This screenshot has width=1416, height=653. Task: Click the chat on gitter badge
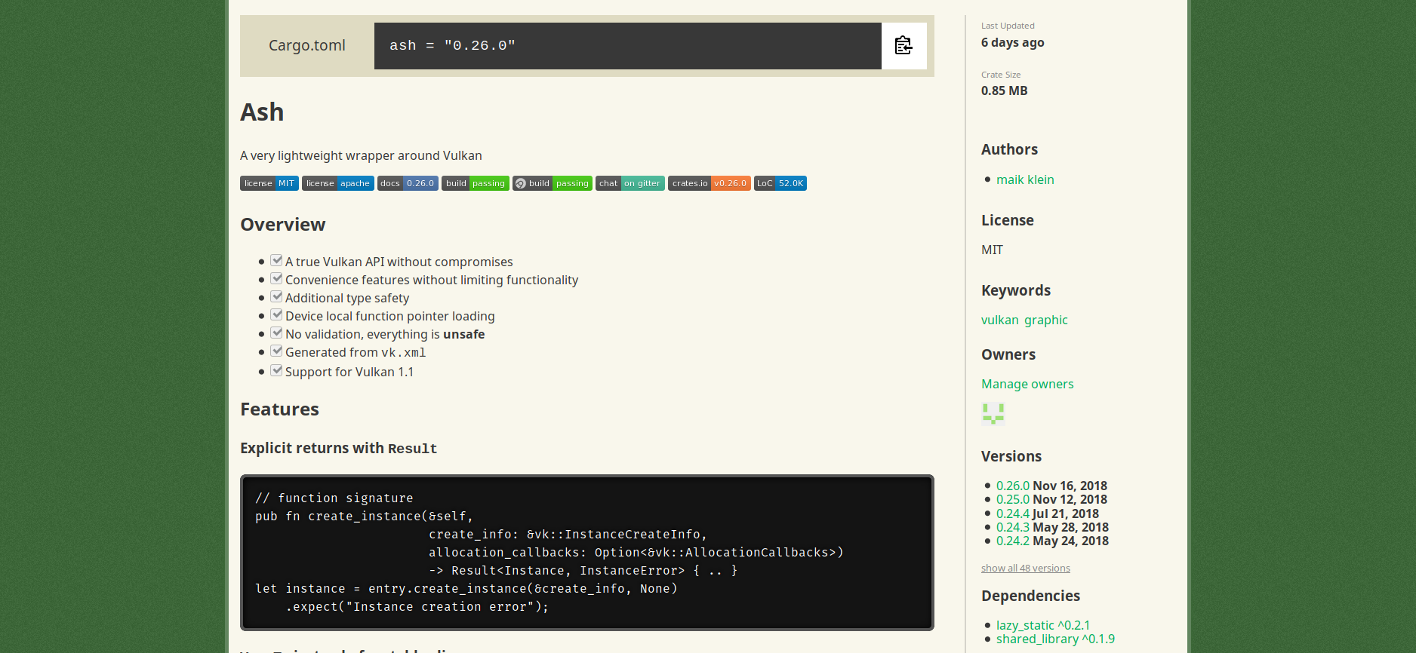point(630,183)
